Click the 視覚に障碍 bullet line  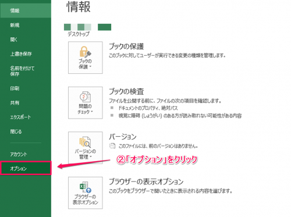pyautogui.click(x=180, y=116)
